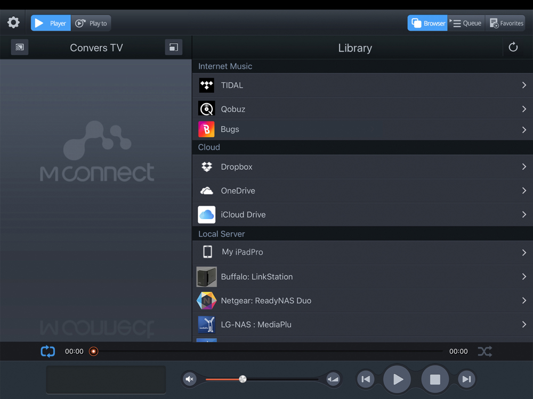Adjust the volume slider knob
The image size is (533, 399).
243,379
